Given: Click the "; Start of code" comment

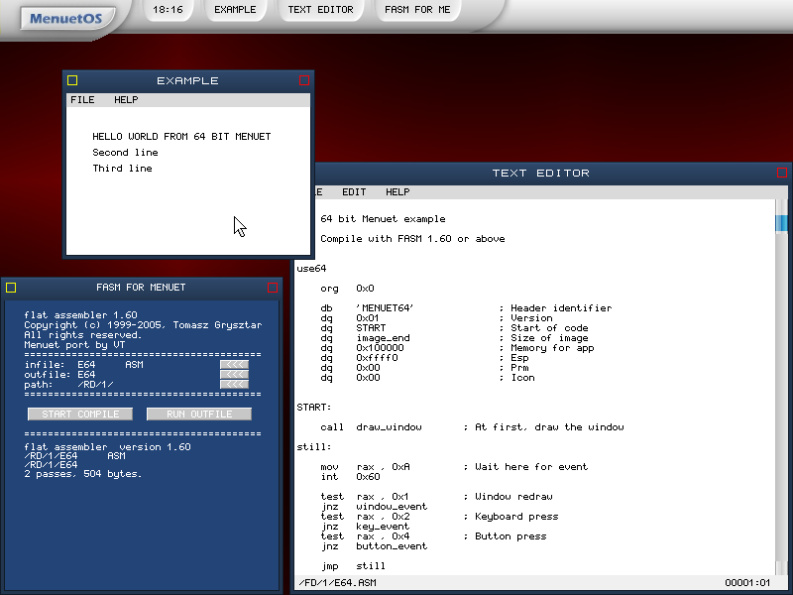Looking at the screenshot, I should pos(543,328).
